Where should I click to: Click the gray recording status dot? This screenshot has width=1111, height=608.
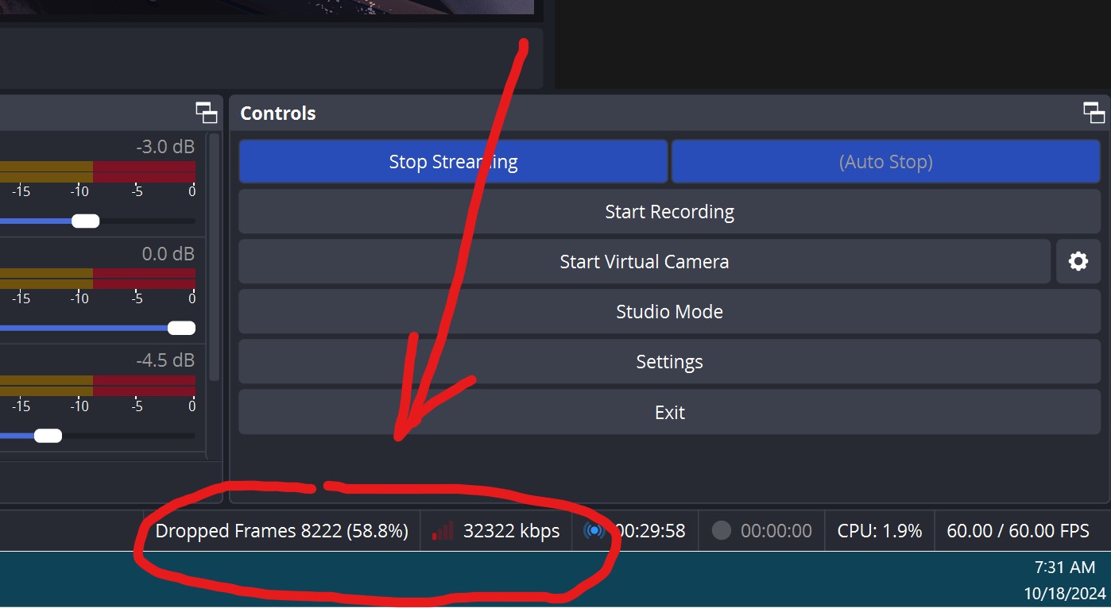tap(721, 531)
